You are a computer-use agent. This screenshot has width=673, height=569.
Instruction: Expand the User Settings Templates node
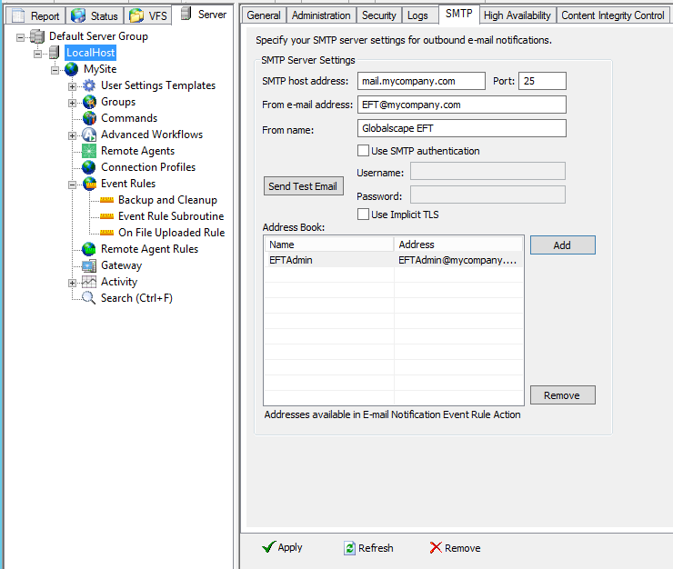(x=72, y=86)
